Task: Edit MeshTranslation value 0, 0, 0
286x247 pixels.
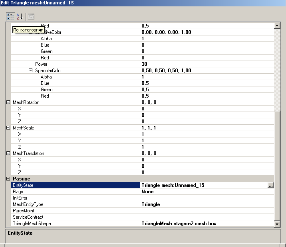Action: (207, 153)
